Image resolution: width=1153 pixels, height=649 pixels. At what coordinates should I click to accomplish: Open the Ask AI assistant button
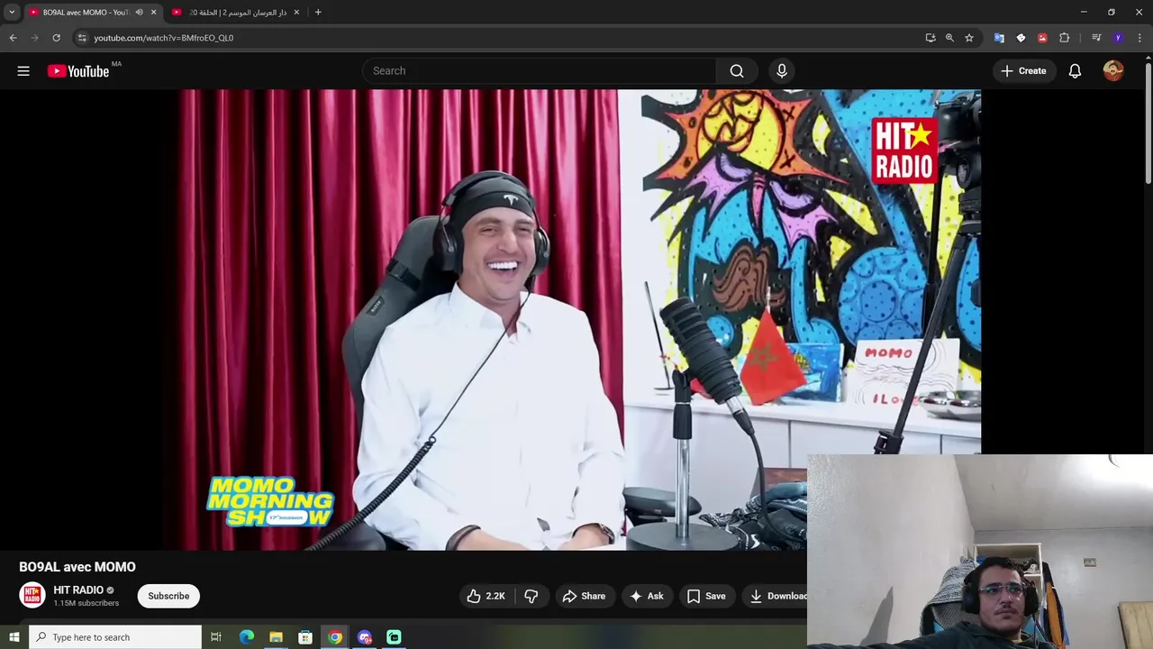coord(647,596)
